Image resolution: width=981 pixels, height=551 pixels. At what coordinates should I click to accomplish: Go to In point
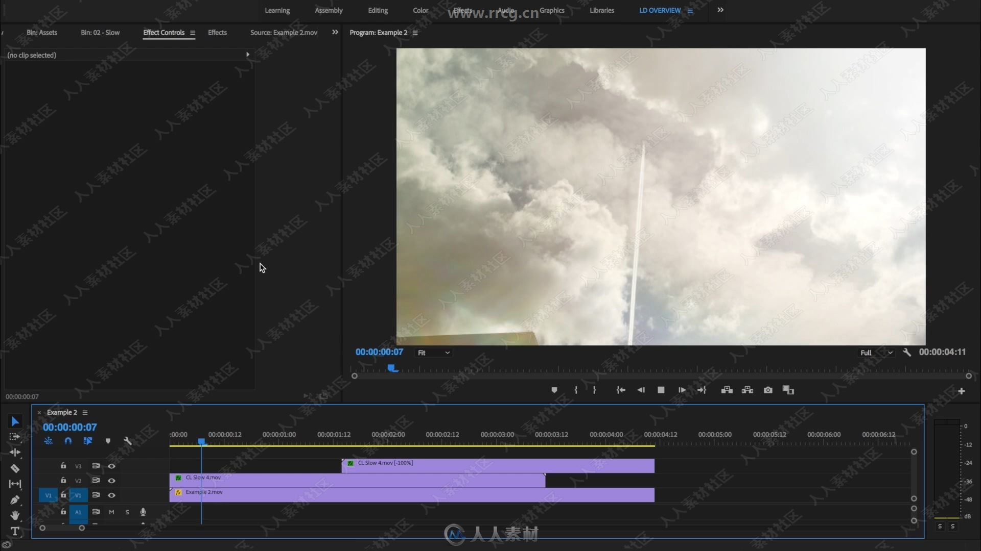(621, 390)
